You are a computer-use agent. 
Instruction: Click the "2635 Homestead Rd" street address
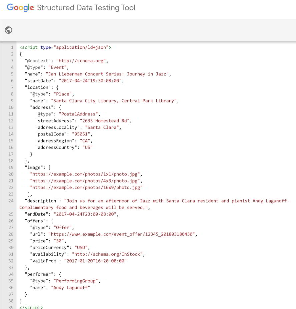click(x=105, y=121)
